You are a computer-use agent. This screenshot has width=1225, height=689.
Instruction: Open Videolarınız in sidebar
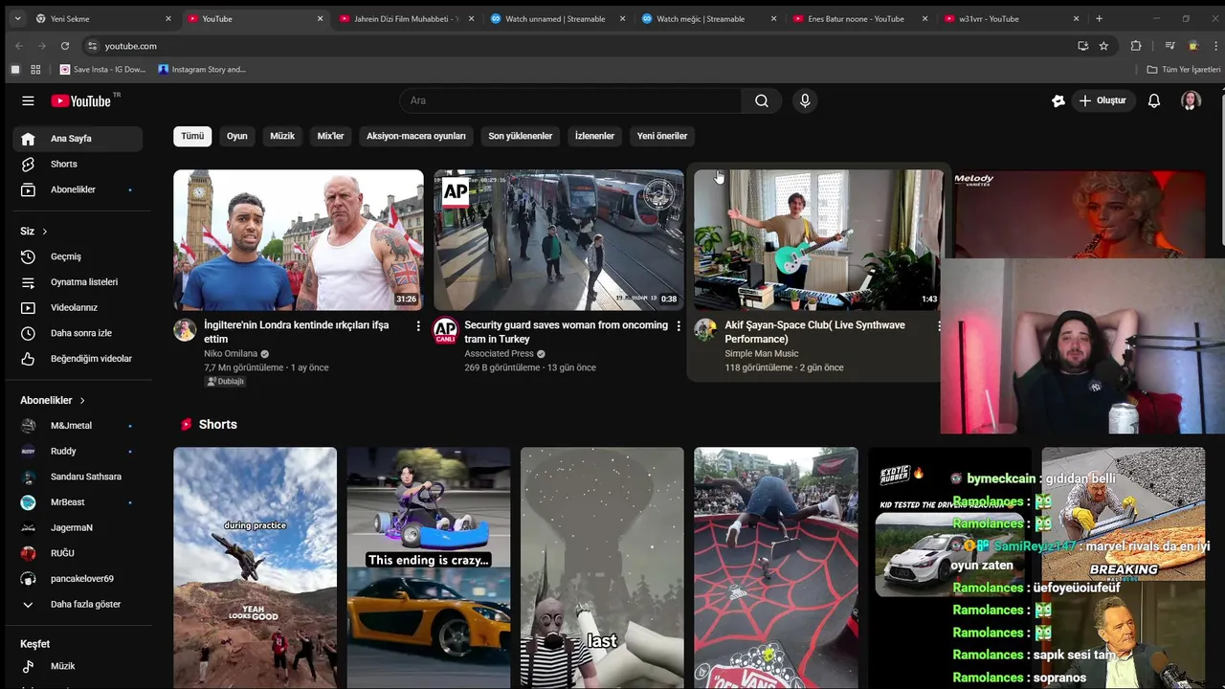78,307
